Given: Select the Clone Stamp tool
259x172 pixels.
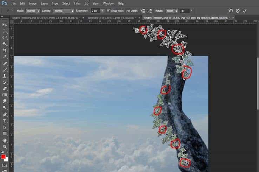Looking at the screenshot, I should point(5,76).
